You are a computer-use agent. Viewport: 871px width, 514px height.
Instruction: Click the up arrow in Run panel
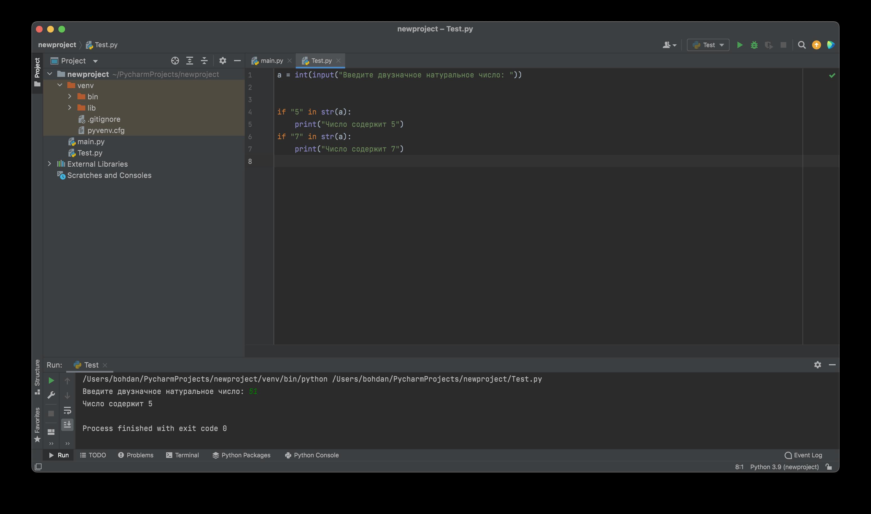point(67,381)
